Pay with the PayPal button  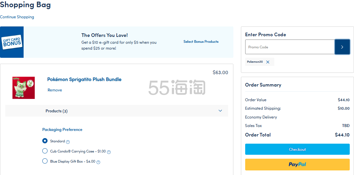coord(297,165)
